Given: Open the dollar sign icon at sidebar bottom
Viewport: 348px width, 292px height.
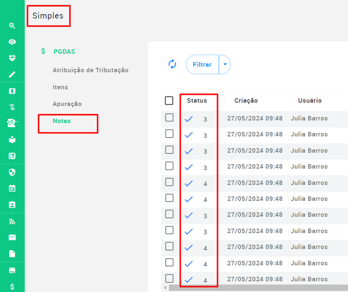Looking at the screenshot, I should (x=12, y=286).
